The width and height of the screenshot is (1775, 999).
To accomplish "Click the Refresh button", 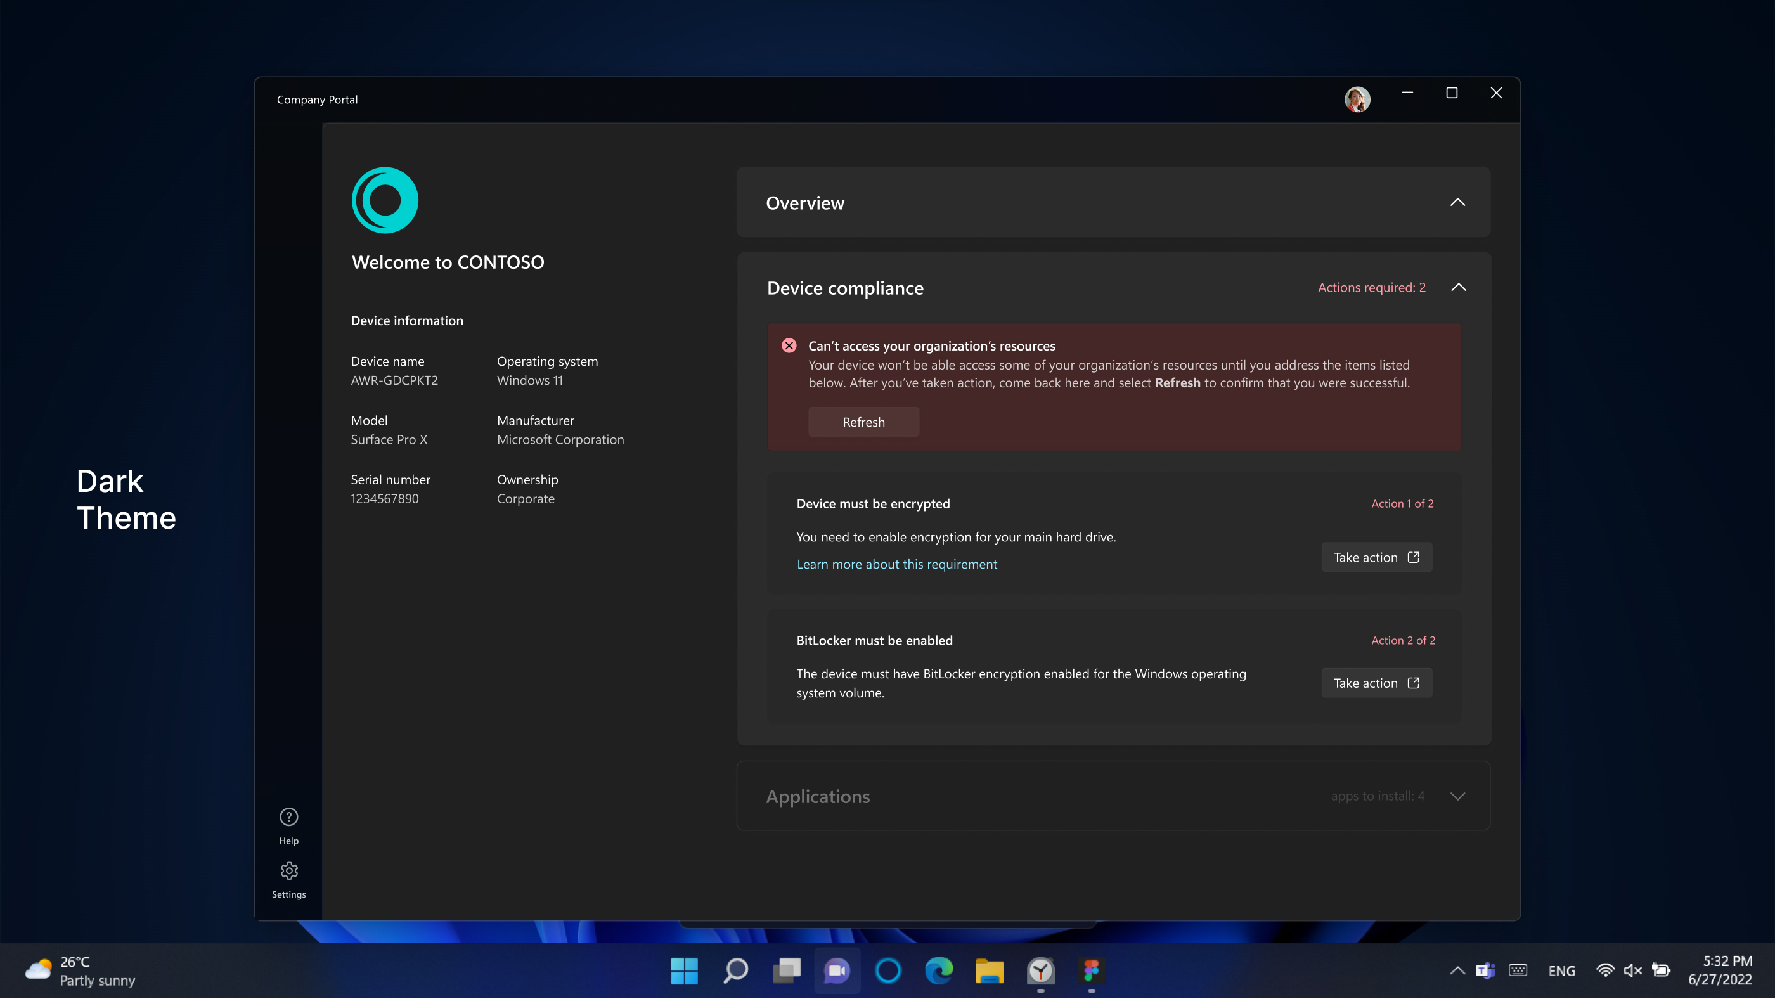I will [863, 422].
